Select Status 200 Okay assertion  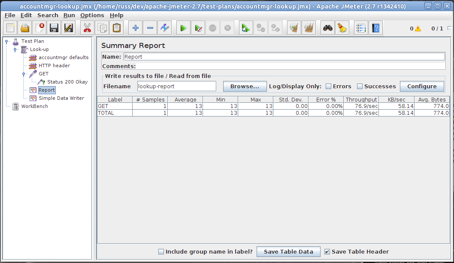tap(67, 82)
